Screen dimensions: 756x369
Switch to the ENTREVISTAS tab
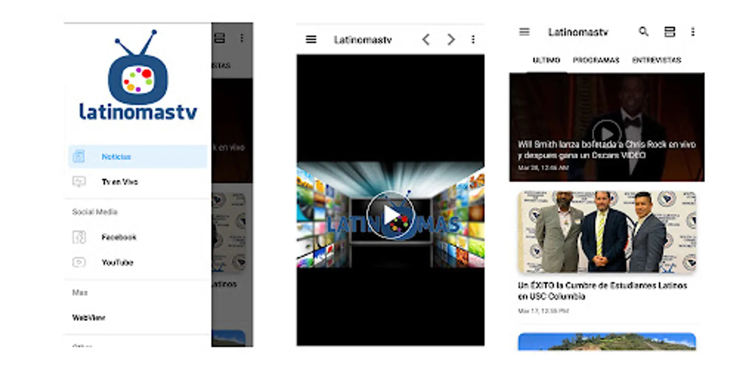656,60
